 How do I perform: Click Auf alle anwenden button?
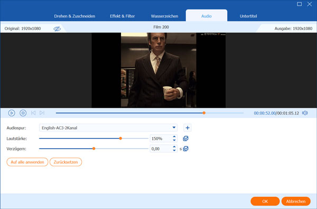point(27,162)
